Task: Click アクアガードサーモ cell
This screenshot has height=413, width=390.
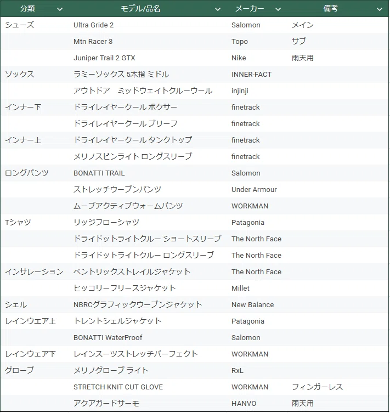Action: coord(106,403)
